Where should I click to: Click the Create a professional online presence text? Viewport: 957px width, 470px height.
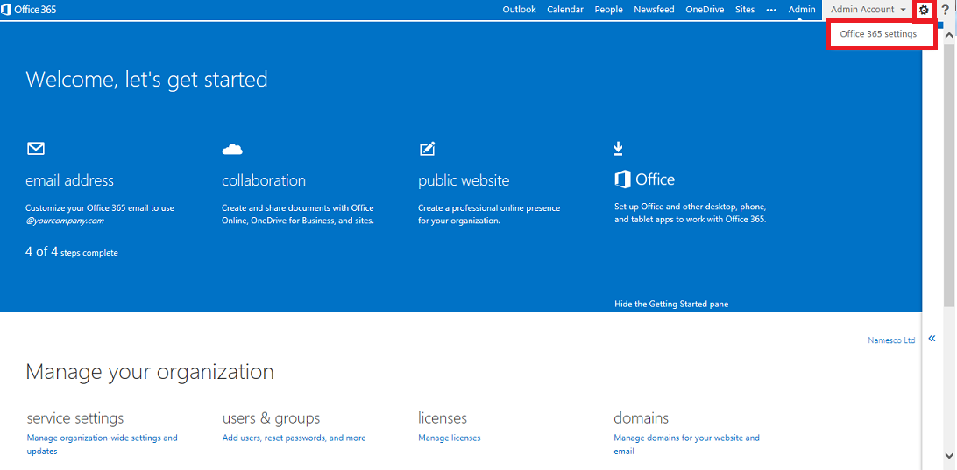(489, 214)
